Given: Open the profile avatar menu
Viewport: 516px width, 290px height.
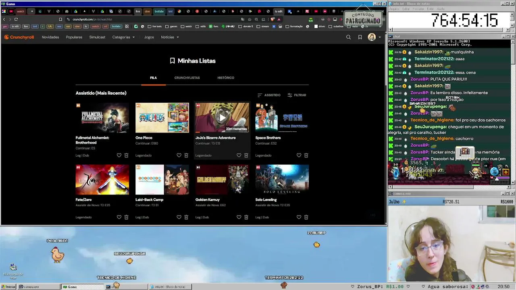Looking at the screenshot, I should pyautogui.click(x=372, y=37).
